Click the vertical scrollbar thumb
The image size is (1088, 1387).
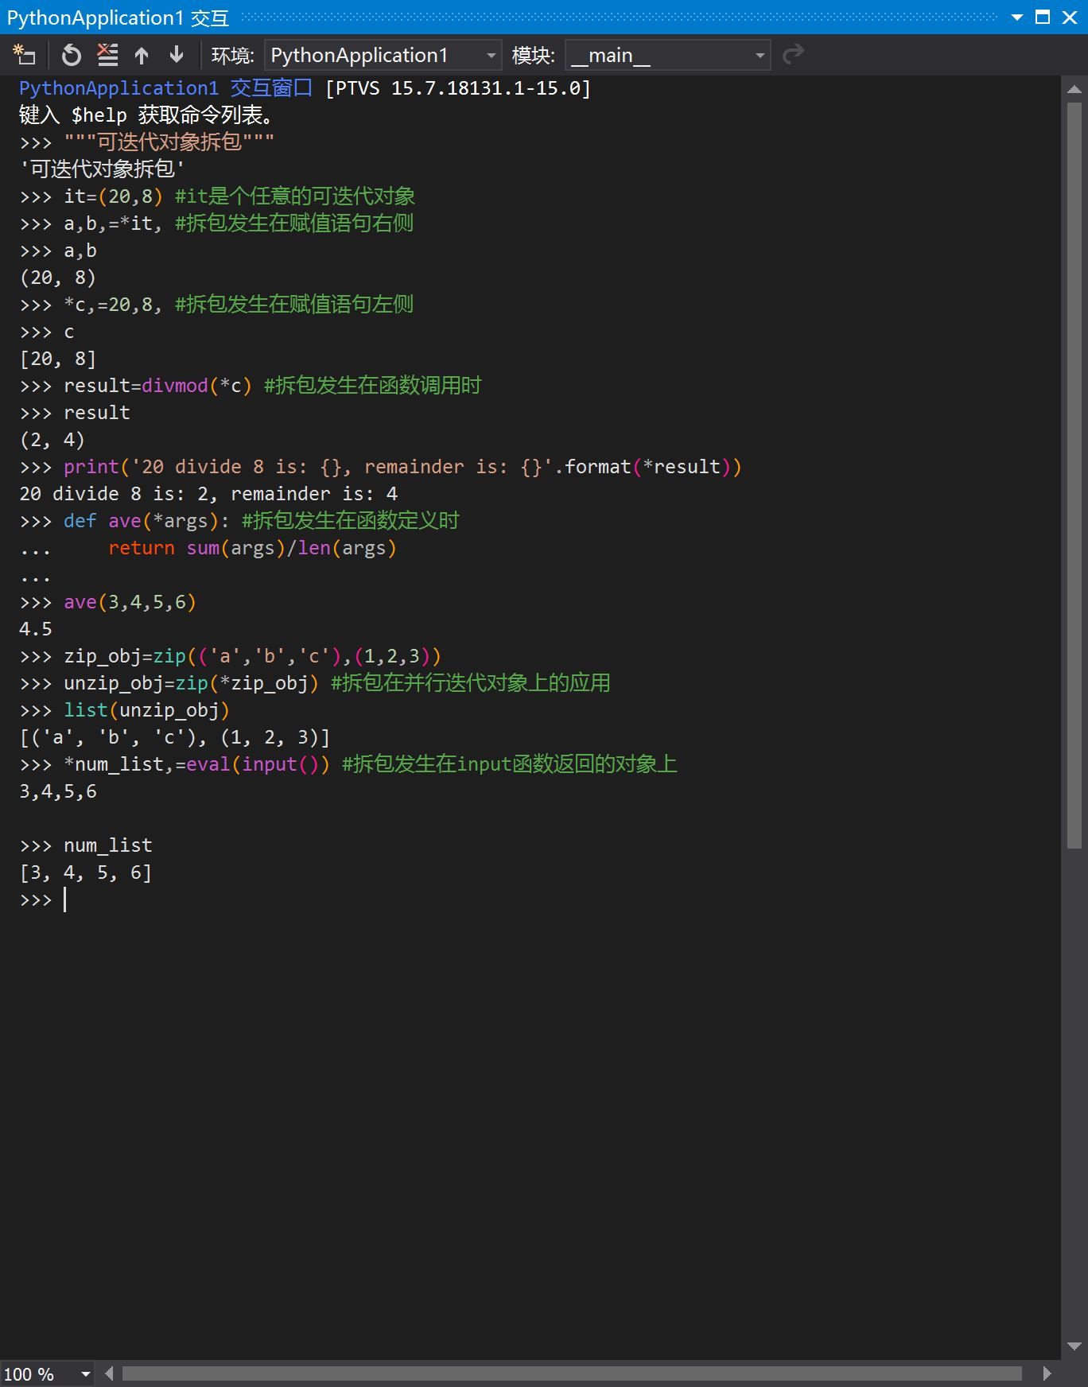click(1074, 475)
